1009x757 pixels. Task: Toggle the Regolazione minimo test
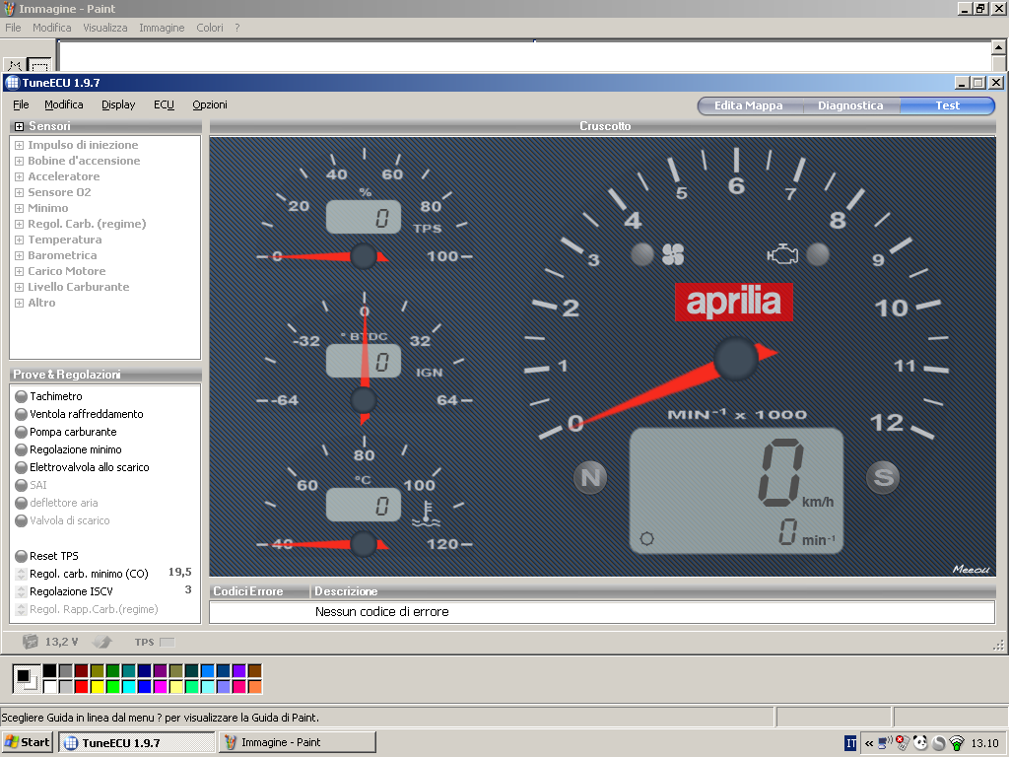click(x=22, y=449)
